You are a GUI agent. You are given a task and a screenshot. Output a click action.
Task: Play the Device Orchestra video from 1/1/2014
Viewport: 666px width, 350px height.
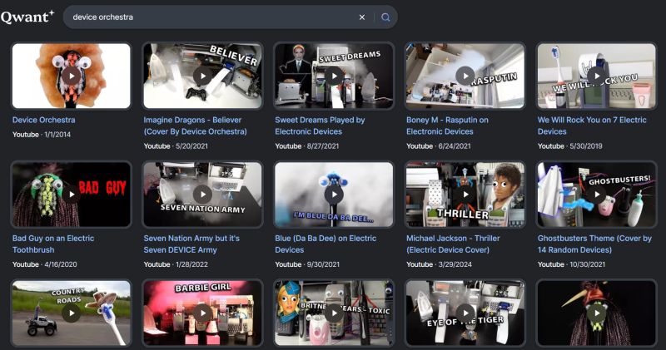[72, 76]
